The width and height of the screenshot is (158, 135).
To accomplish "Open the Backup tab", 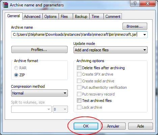I will pos(81,17).
